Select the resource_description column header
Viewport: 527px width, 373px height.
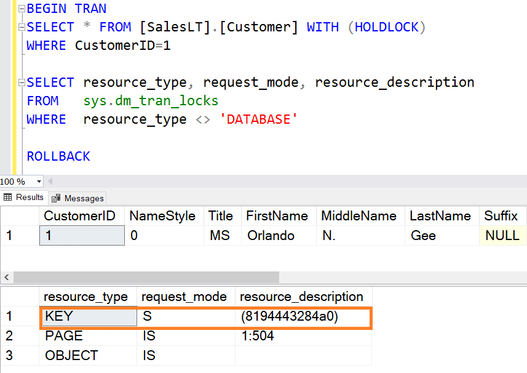pyautogui.click(x=304, y=297)
